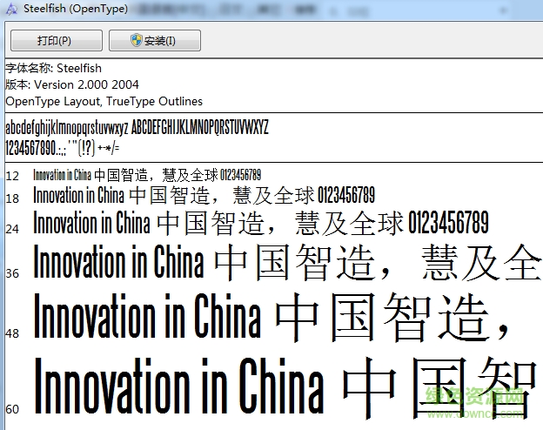This screenshot has width=543, height=430.
Task: Click the 48-point Innovation in China sample
Action: [271, 316]
